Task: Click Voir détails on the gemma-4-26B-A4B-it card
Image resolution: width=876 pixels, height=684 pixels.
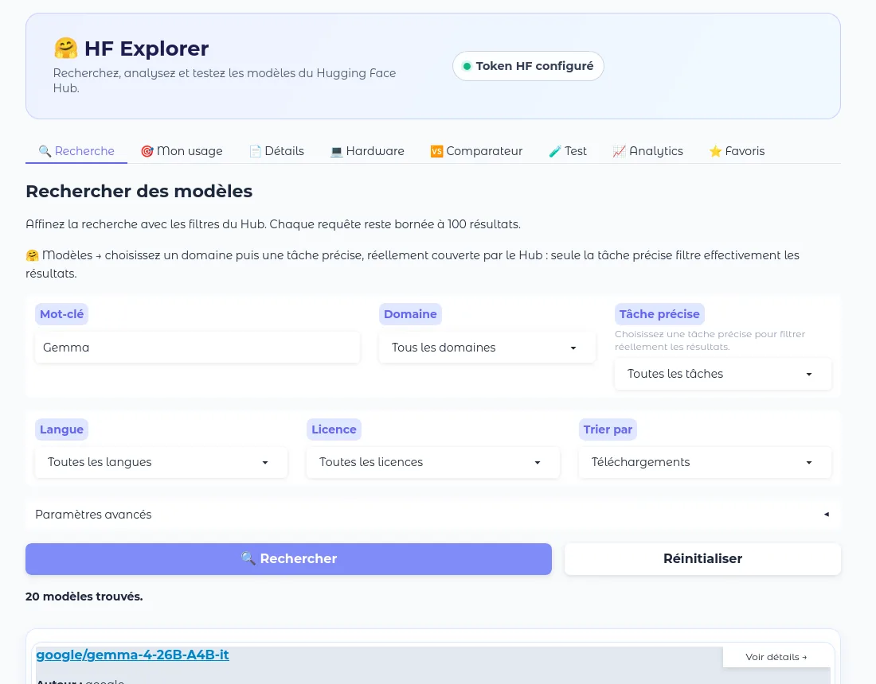Action: [776, 657]
